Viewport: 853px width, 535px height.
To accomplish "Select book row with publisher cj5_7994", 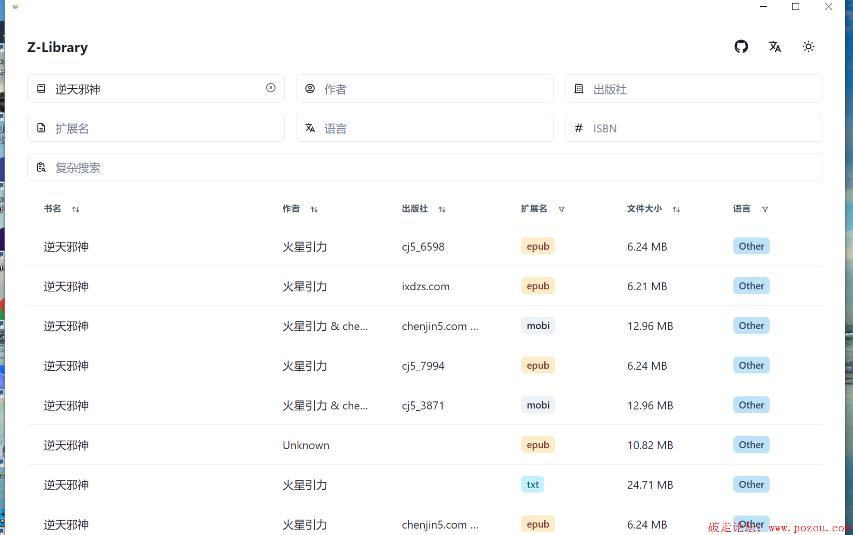I will point(424,365).
